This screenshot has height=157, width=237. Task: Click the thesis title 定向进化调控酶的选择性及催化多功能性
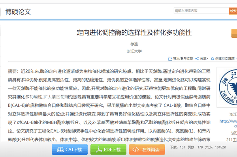tap(134, 33)
